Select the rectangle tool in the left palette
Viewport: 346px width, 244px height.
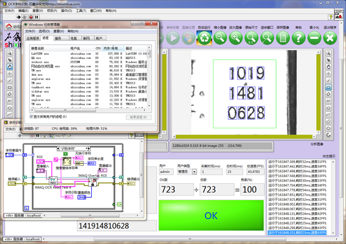point(9,88)
